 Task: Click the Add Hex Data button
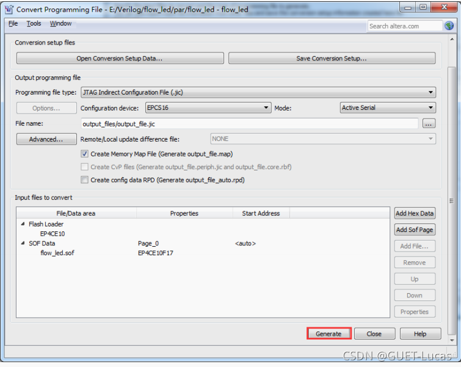pyautogui.click(x=415, y=213)
